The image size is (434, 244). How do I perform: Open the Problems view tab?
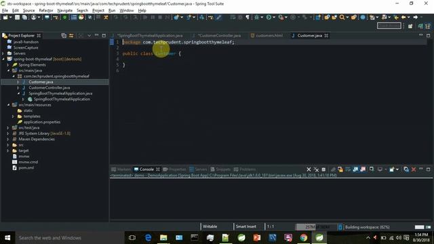(245, 169)
